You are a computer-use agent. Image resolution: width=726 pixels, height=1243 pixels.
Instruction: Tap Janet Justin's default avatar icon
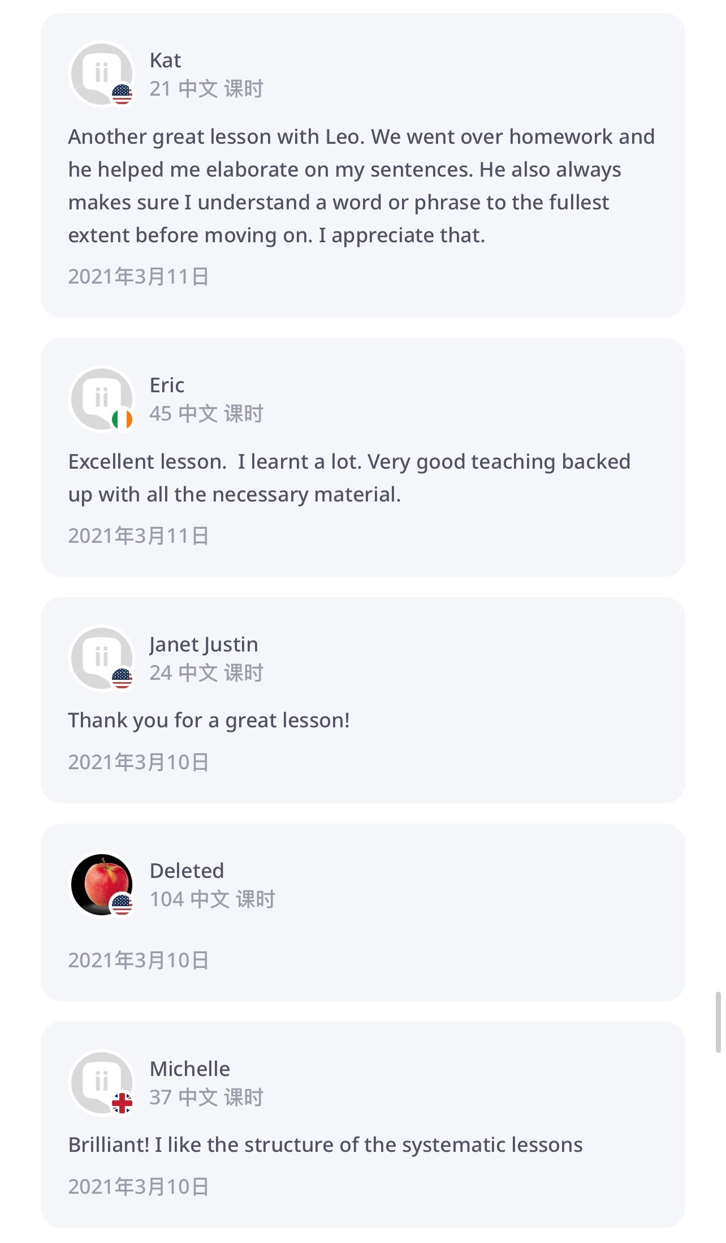pyautogui.click(x=100, y=657)
